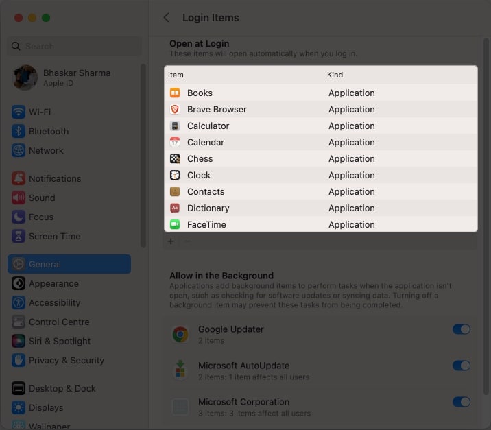Click the Accessibility sidebar icon
491x430 pixels.
19,302
